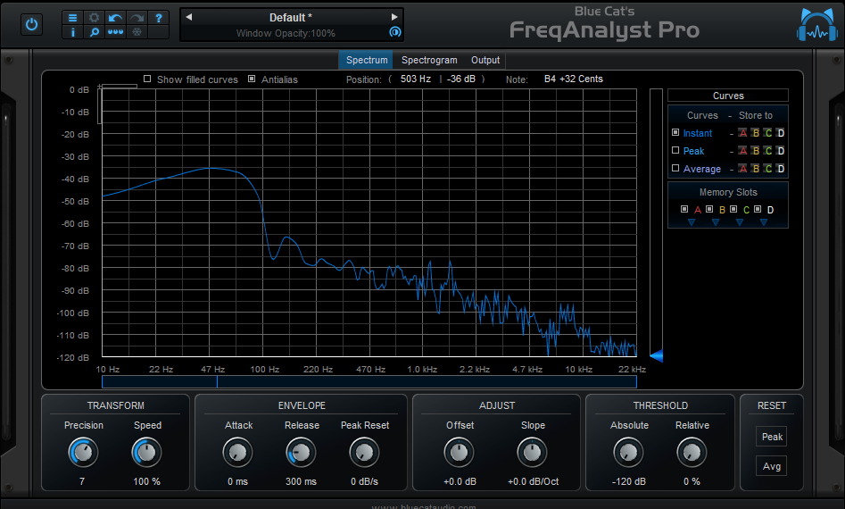Open memory slot C dropdown triangle
The width and height of the screenshot is (845, 509).
[740, 222]
